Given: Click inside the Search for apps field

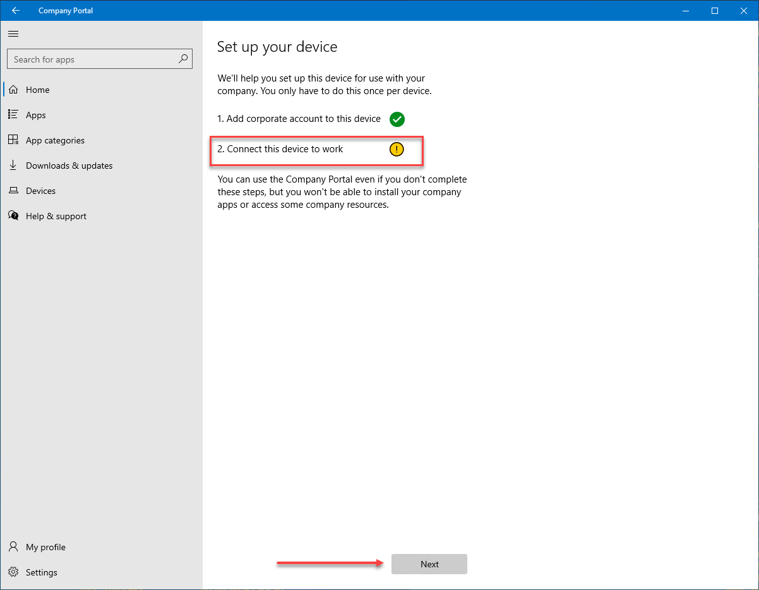Looking at the screenshot, I should coord(88,59).
